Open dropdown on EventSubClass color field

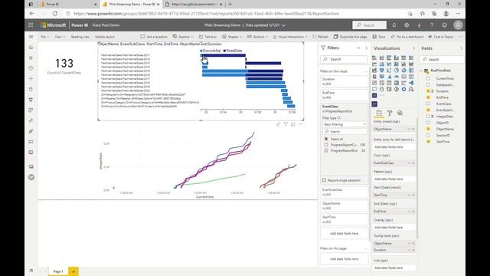point(409,163)
